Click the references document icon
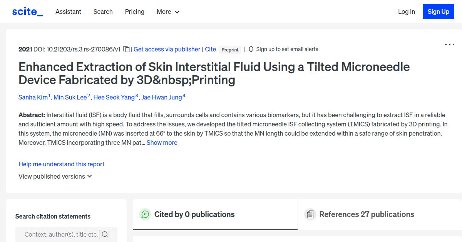The width and height of the screenshot is (462, 242). [310, 214]
